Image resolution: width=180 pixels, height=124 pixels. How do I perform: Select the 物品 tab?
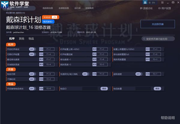(x=31, y=39)
